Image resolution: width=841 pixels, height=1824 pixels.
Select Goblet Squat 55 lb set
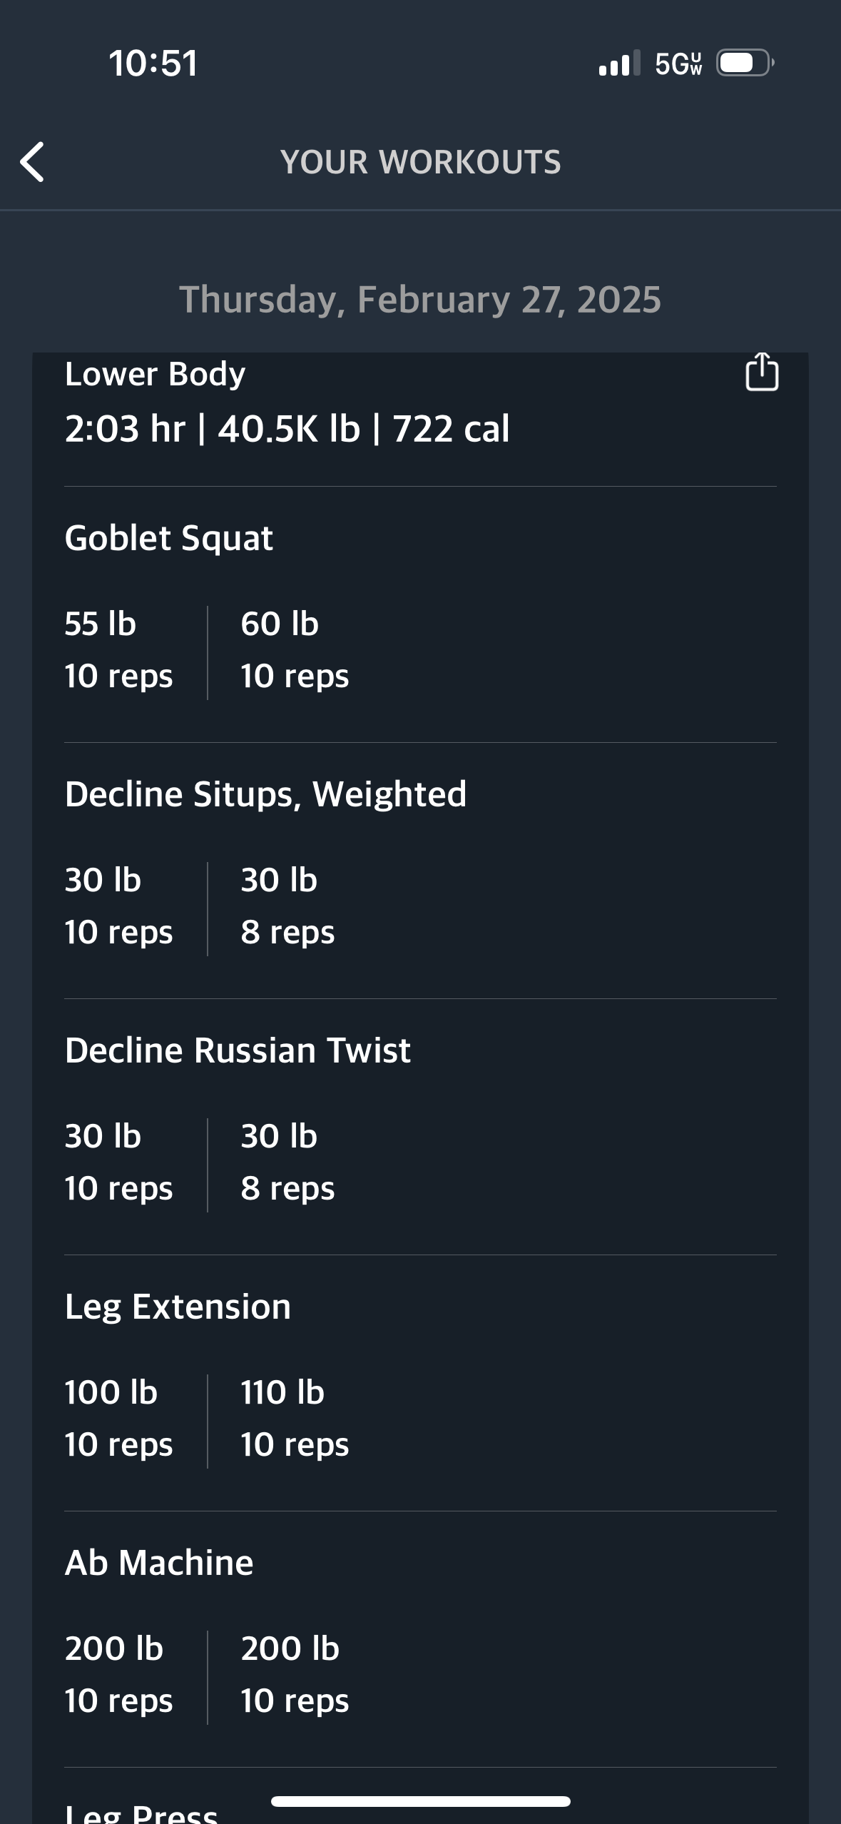(118, 649)
